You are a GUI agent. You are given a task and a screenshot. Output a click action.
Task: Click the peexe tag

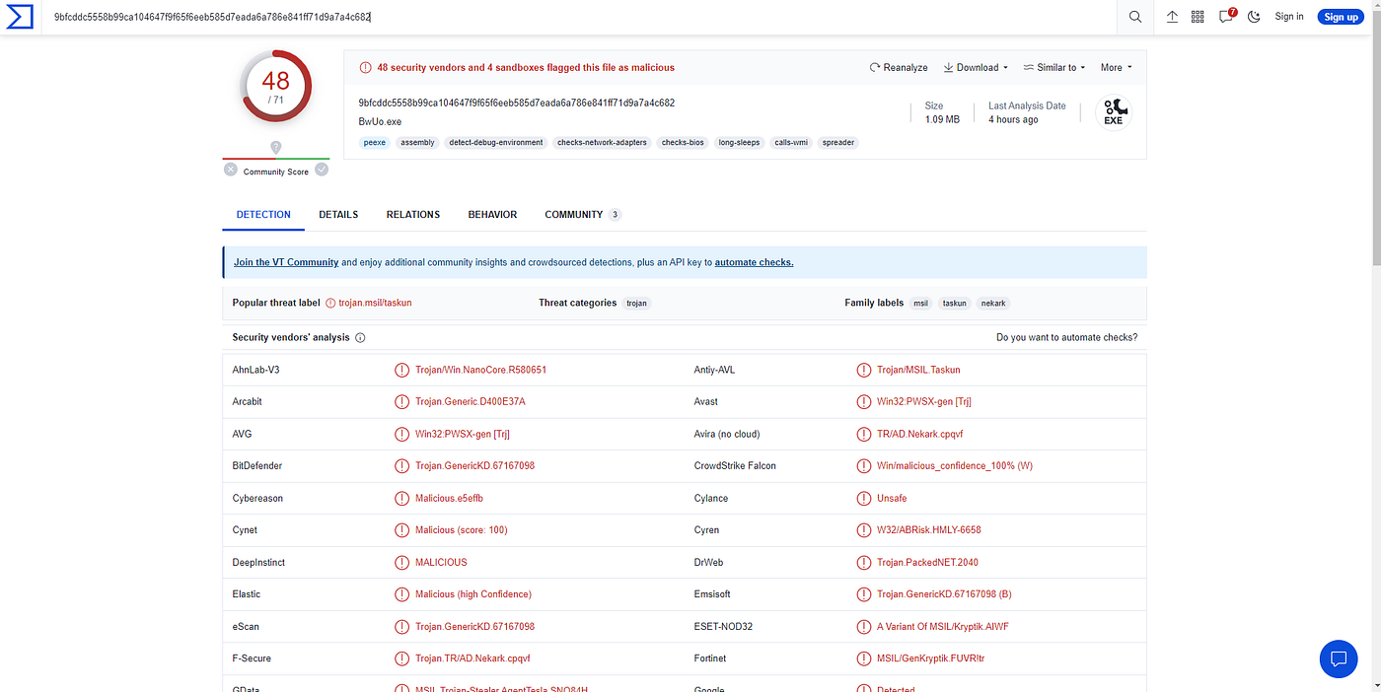tap(375, 143)
